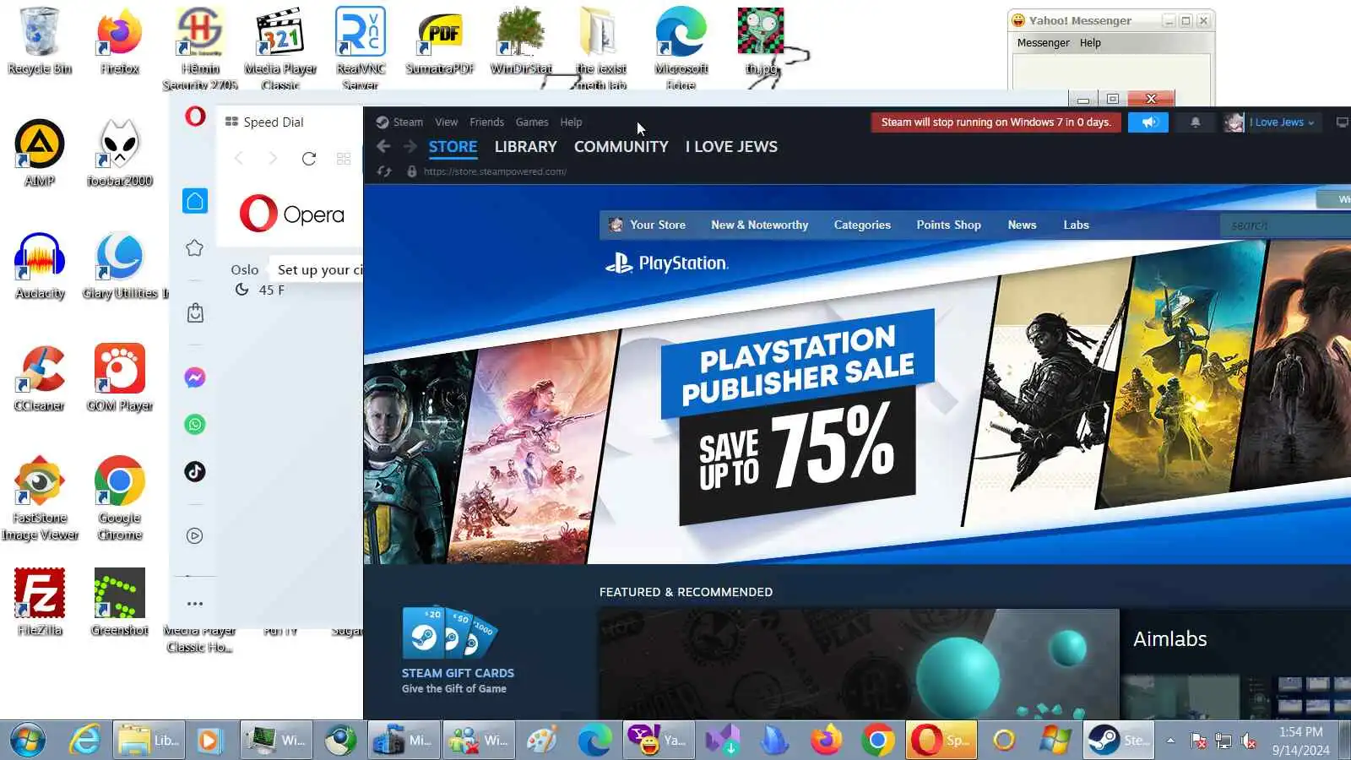Click the Steam store search field
1351x760 pixels.
(1285, 225)
